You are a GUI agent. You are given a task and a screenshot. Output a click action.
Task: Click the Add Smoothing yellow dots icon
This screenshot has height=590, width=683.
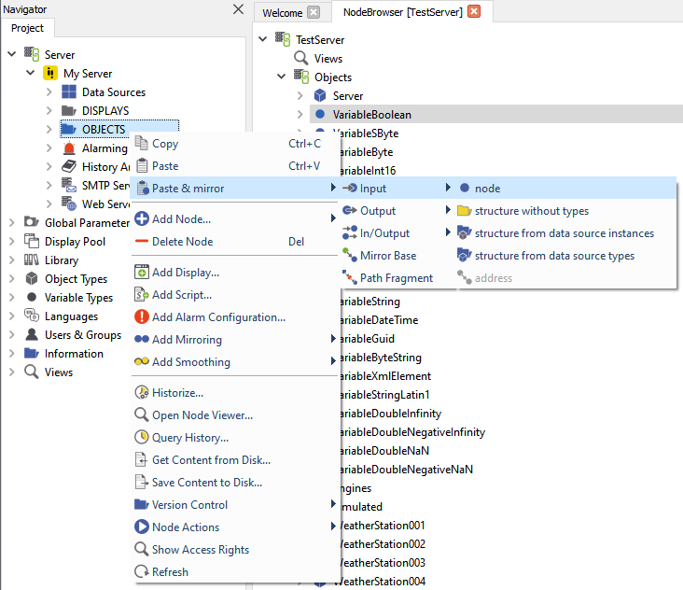142,361
